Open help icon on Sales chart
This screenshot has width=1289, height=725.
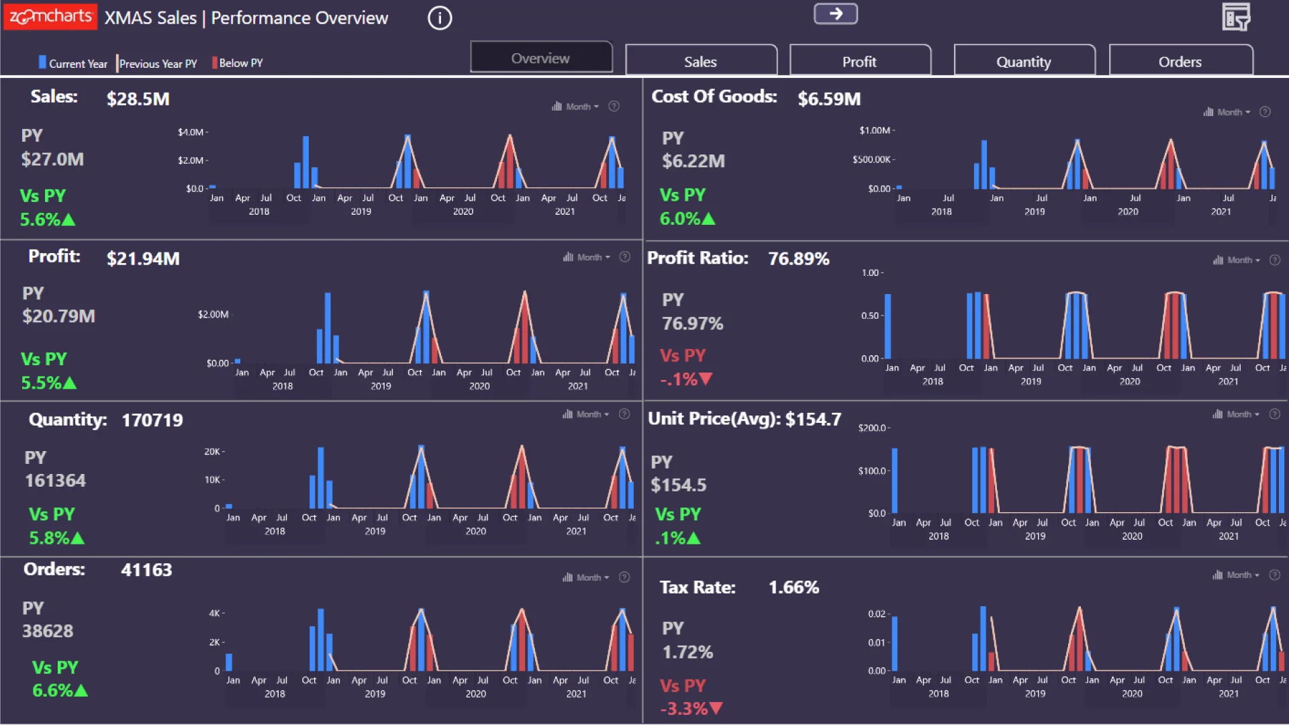click(x=614, y=106)
